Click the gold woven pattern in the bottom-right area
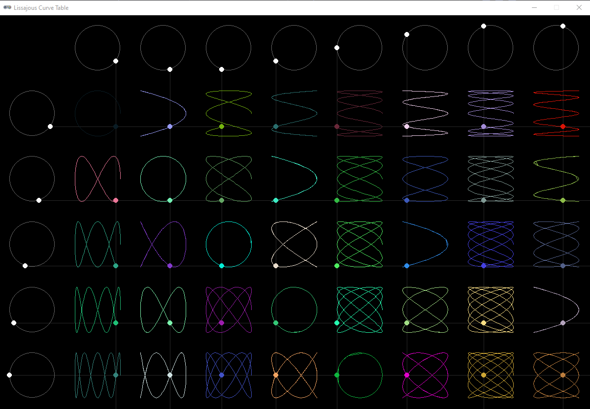This screenshot has height=409, width=590. [x=491, y=375]
